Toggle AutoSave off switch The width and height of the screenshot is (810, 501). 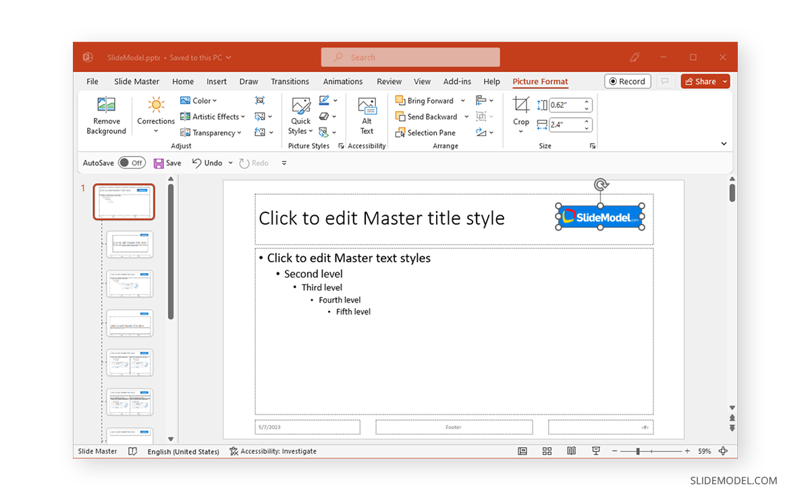(x=132, y=163)
